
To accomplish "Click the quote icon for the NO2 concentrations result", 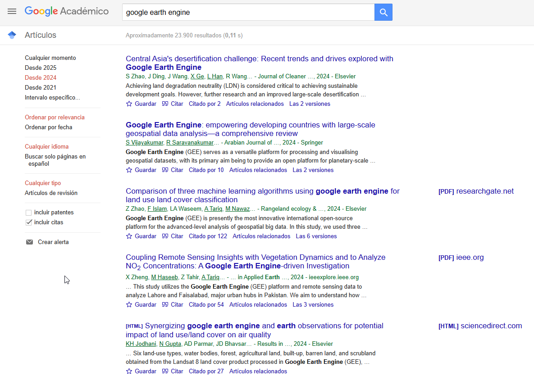I will pos(165,305).
